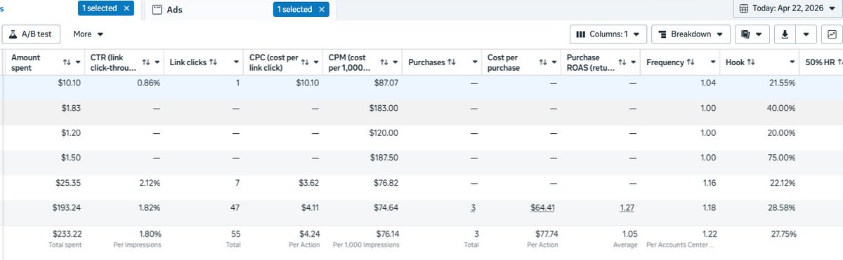
Task: Click the Columns bars icon
Action: coord(581,34)
